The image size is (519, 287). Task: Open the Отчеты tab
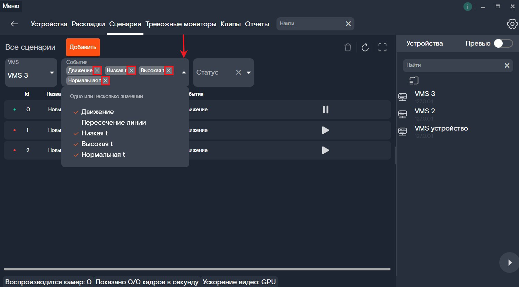[x=257, y=24]
